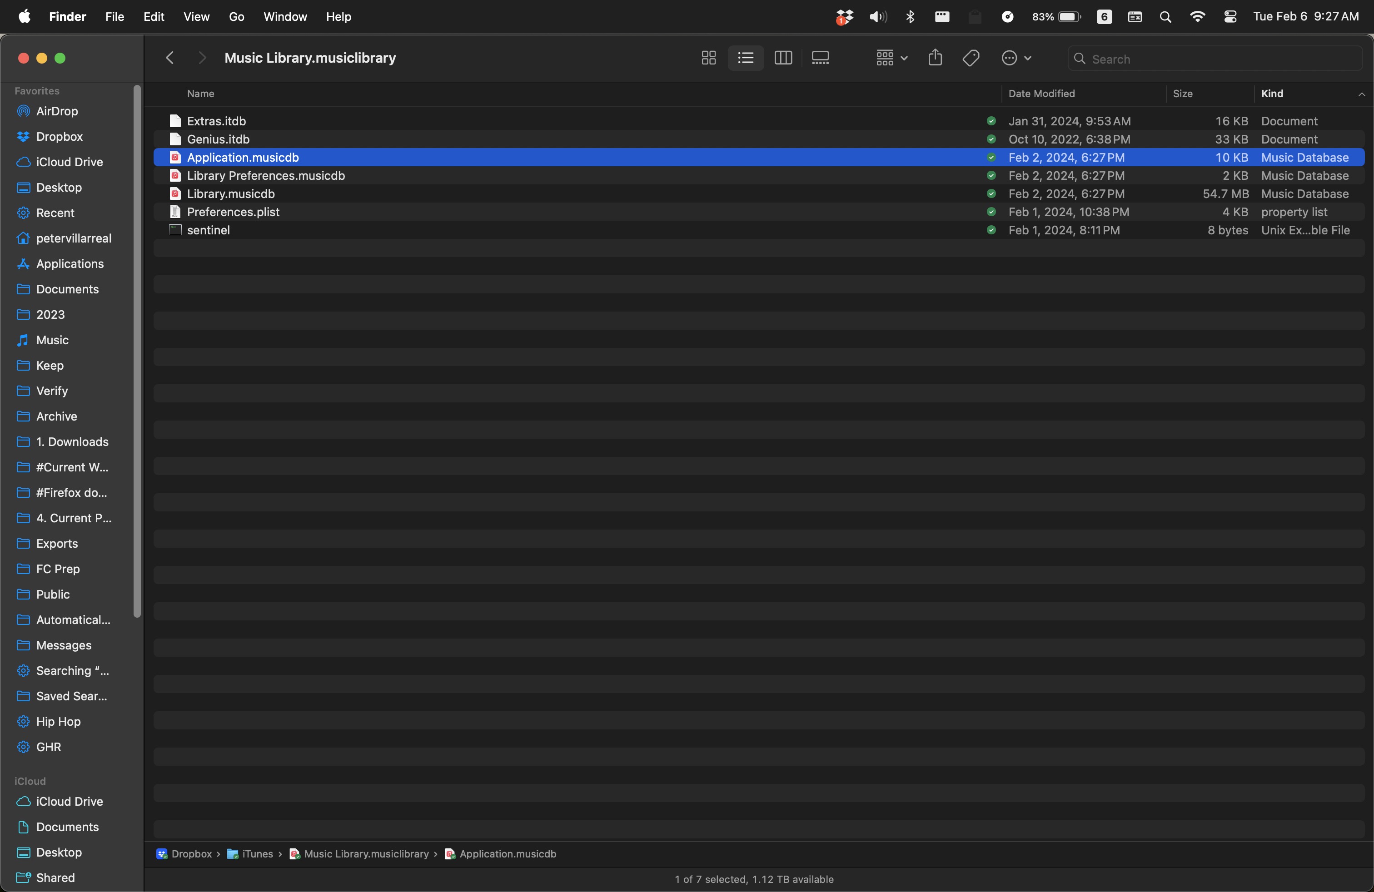Open the Group By dropdown
The height and width of the screenshot is (892, 1374).
pos(891,58)
